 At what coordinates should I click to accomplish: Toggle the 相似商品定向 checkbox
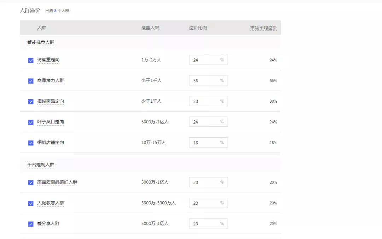click(x=31, y=101)
